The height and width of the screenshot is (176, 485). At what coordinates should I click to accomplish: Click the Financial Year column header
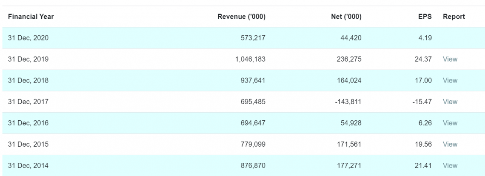click(x=31, y=17)
